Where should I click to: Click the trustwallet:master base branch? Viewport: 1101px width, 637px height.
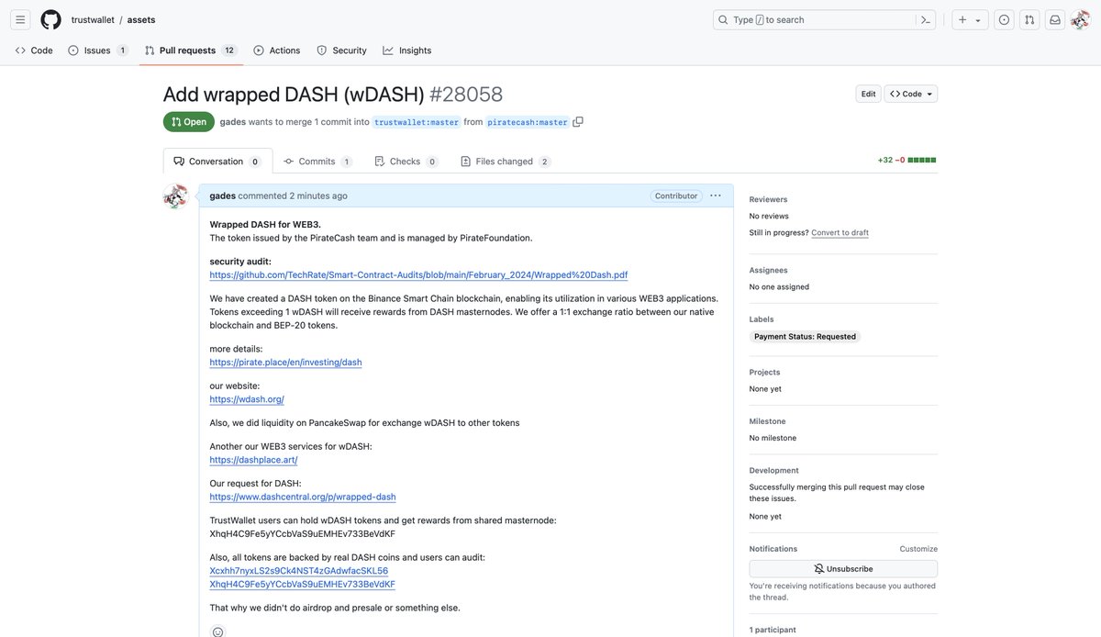(x=416, y=121)
